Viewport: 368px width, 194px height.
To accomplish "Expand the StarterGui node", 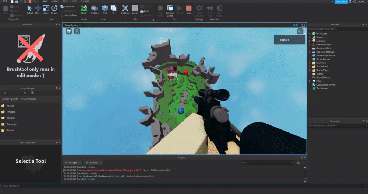I will coord(309,63).
